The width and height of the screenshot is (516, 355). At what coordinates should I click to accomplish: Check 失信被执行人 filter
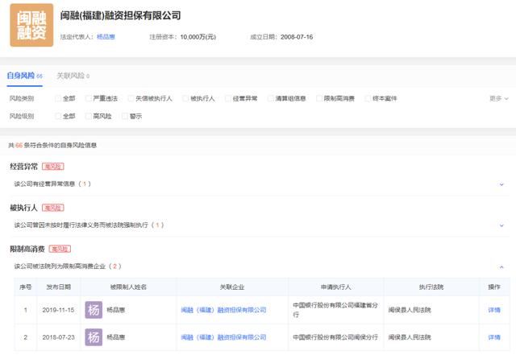(131, 98)
